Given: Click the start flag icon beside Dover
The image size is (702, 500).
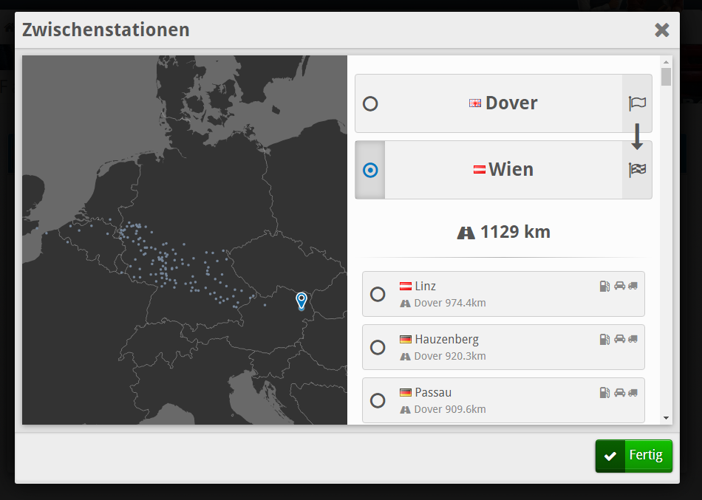Looking at the screenshot, I should tap(637, 103).
